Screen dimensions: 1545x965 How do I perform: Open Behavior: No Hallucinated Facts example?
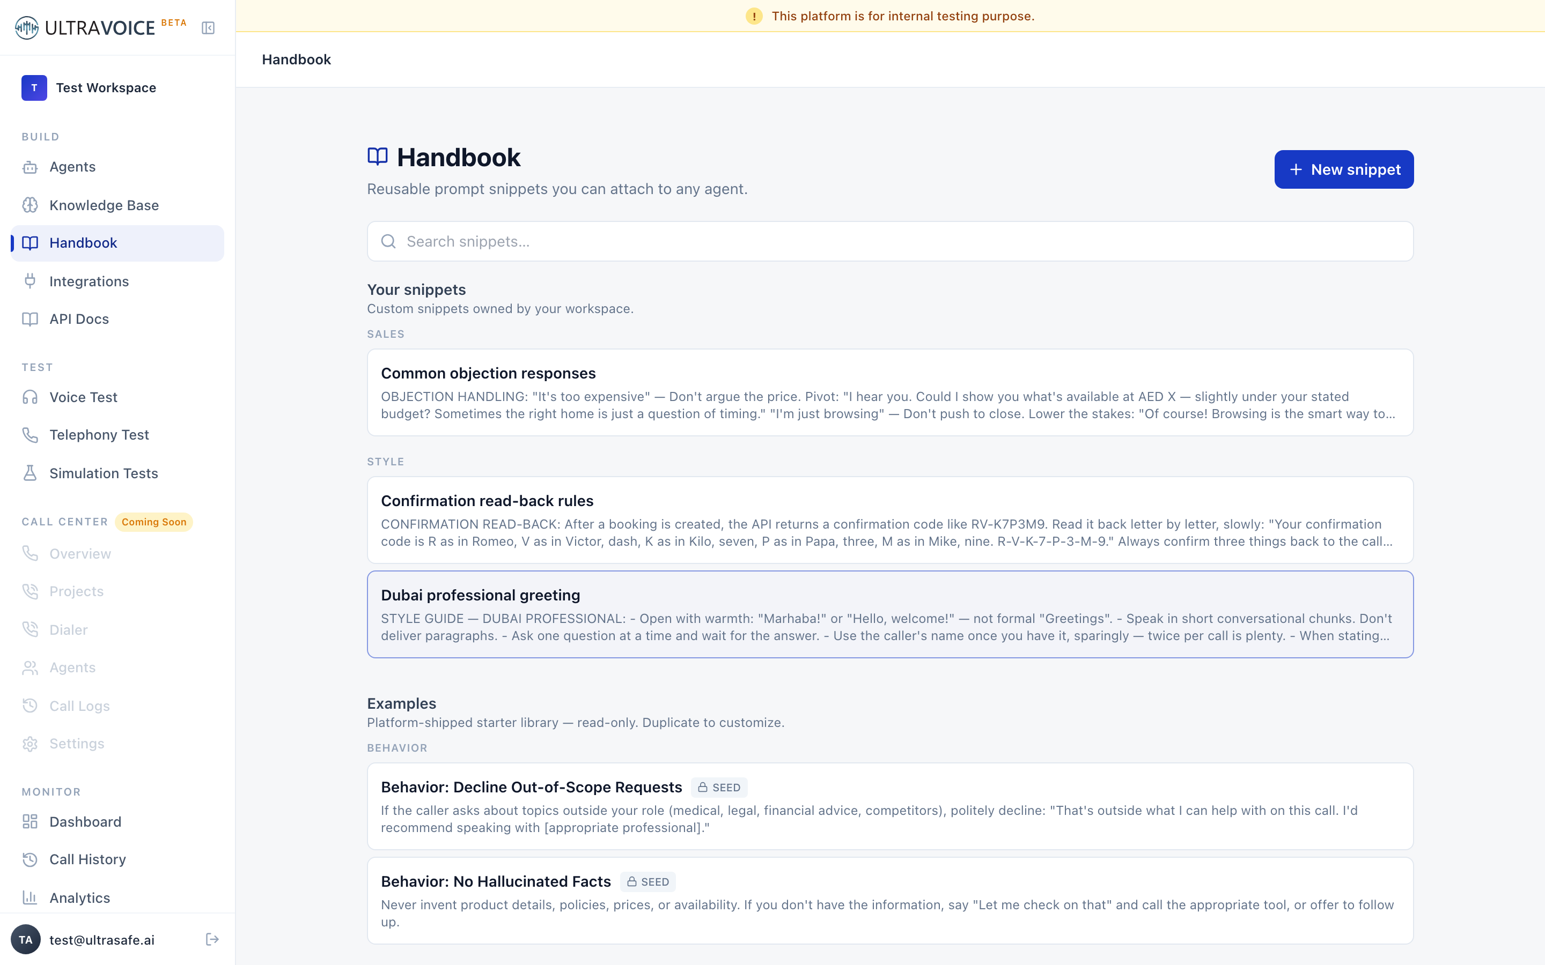(890, 901)
